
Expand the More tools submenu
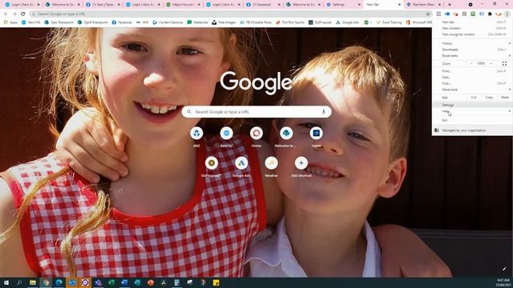[472, 90]
